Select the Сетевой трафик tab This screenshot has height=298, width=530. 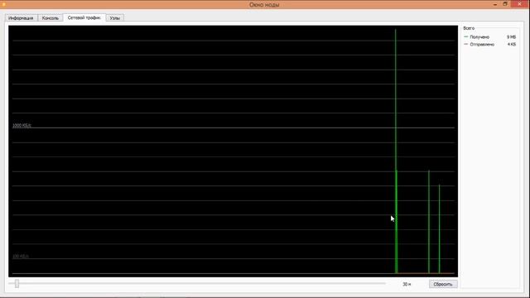click(x=84, y=17)
